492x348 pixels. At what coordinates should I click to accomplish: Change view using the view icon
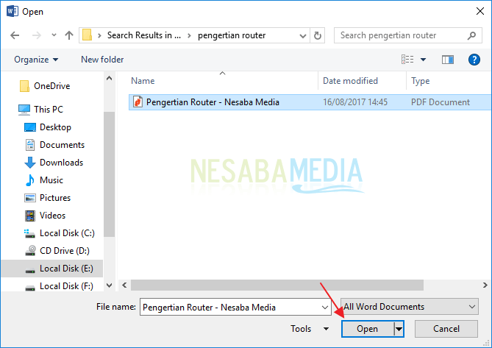[407, 60]
